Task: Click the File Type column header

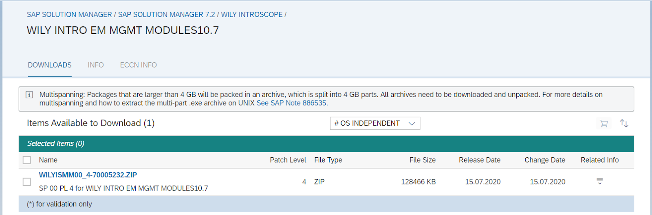Action: [x=328, y=160]
